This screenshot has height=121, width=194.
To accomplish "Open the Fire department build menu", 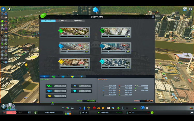I will click(x=99, y=108).
